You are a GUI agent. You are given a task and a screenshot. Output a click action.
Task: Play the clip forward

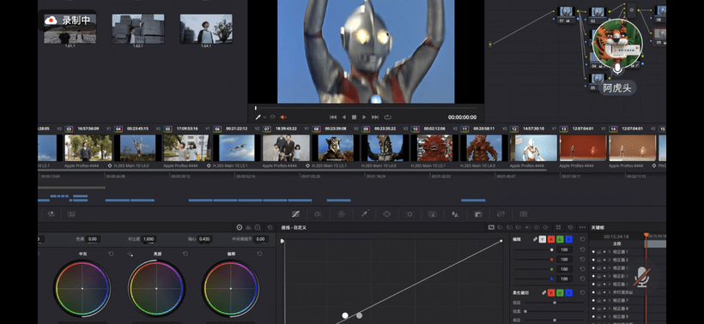[364, 117]
